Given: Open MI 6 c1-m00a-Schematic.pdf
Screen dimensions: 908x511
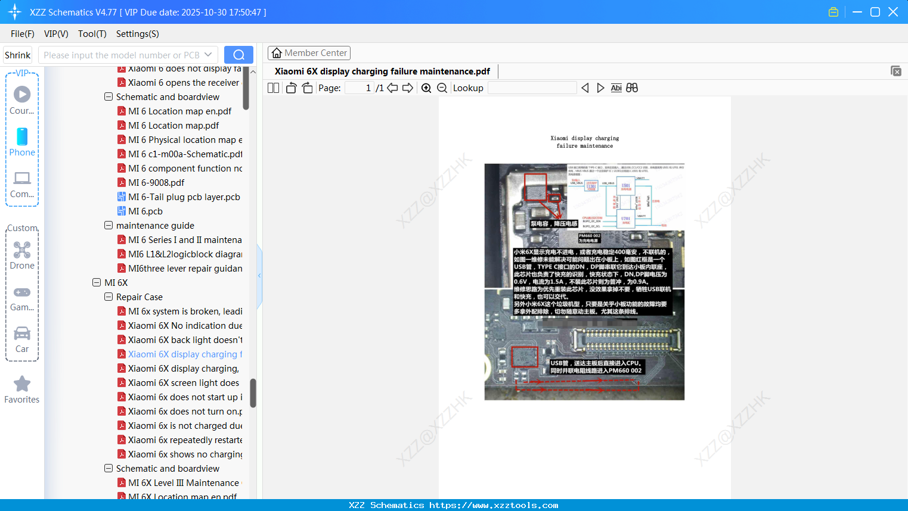Looking at the screenshot, I should point(179,154).
